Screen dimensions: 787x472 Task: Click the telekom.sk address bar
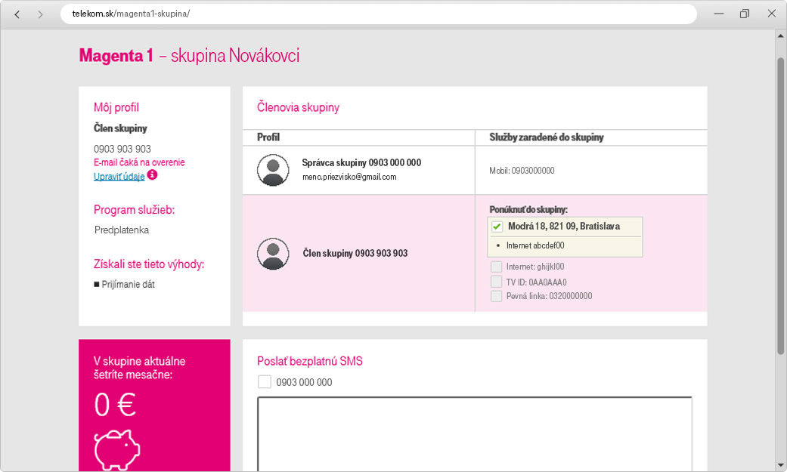point(379,14)
